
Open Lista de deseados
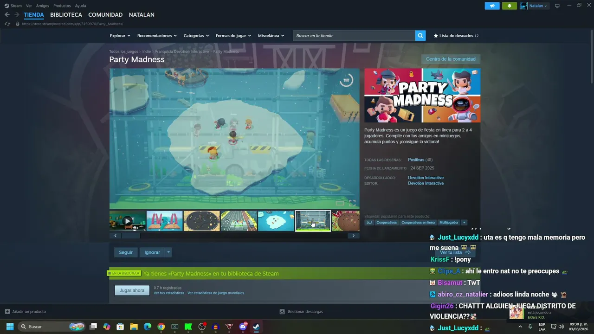pyautogui.click(x=456, y=36)
